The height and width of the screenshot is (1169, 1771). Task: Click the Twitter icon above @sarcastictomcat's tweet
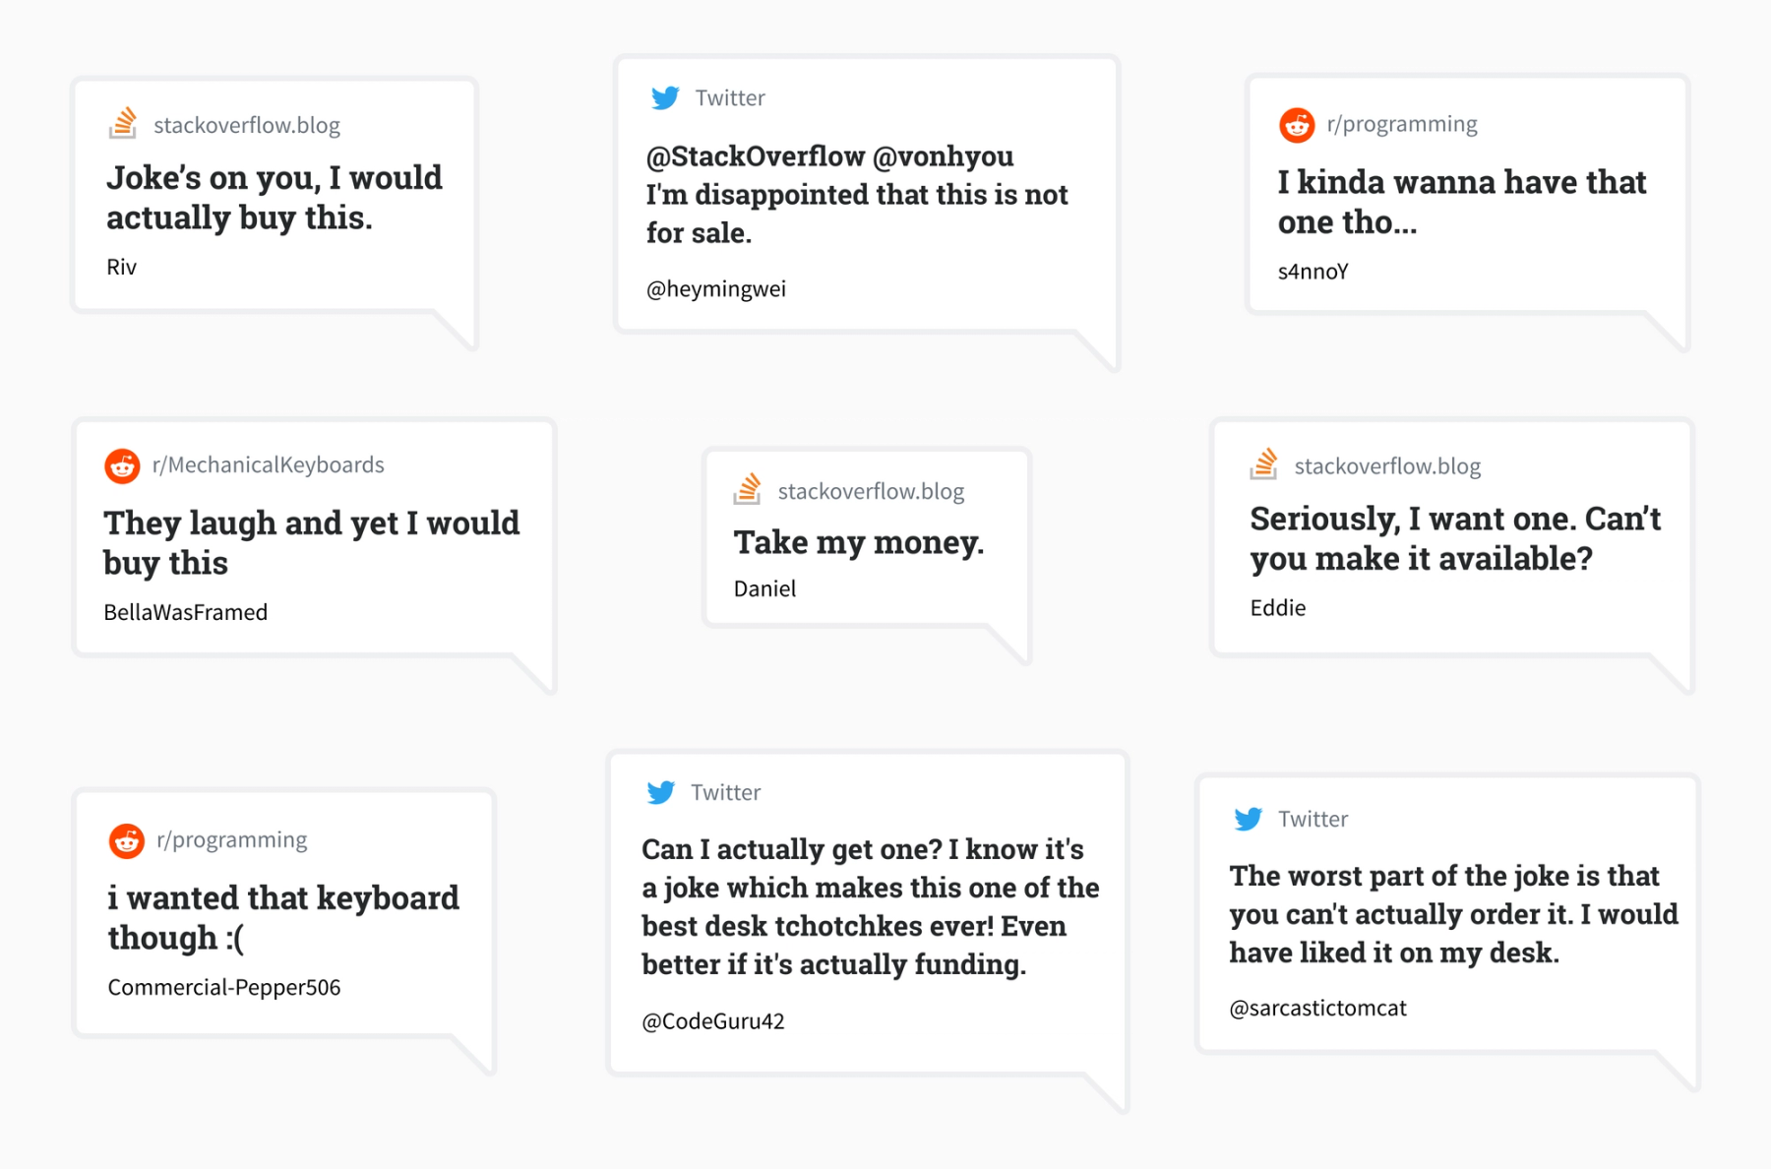(1249, 819)
